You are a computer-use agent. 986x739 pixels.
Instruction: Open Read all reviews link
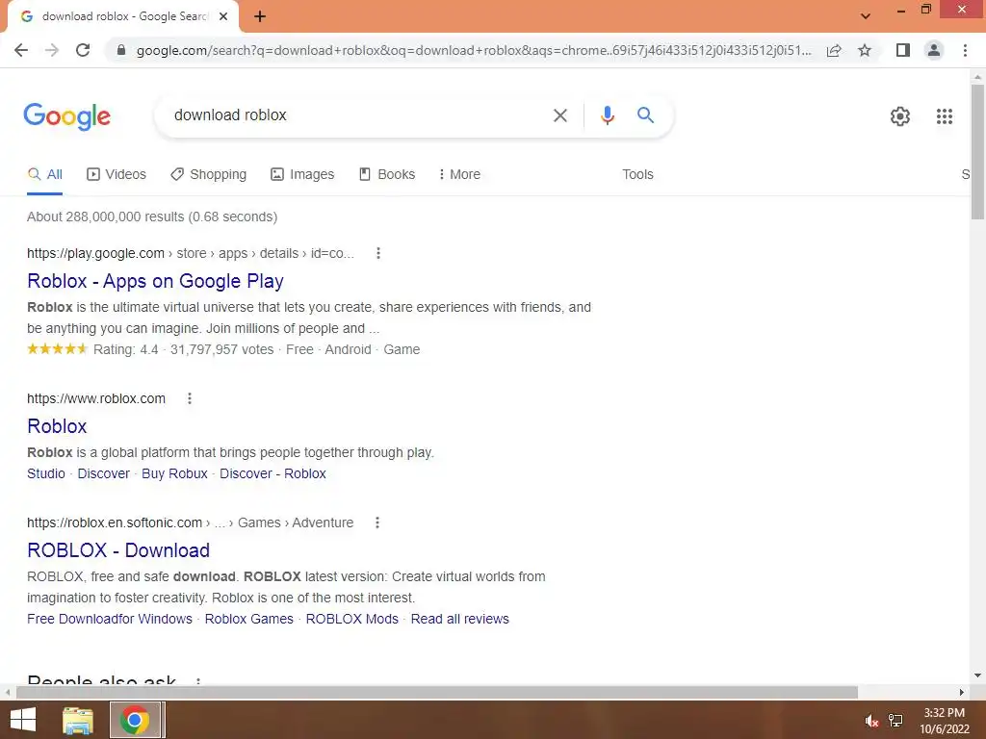[x=459, y=619]
